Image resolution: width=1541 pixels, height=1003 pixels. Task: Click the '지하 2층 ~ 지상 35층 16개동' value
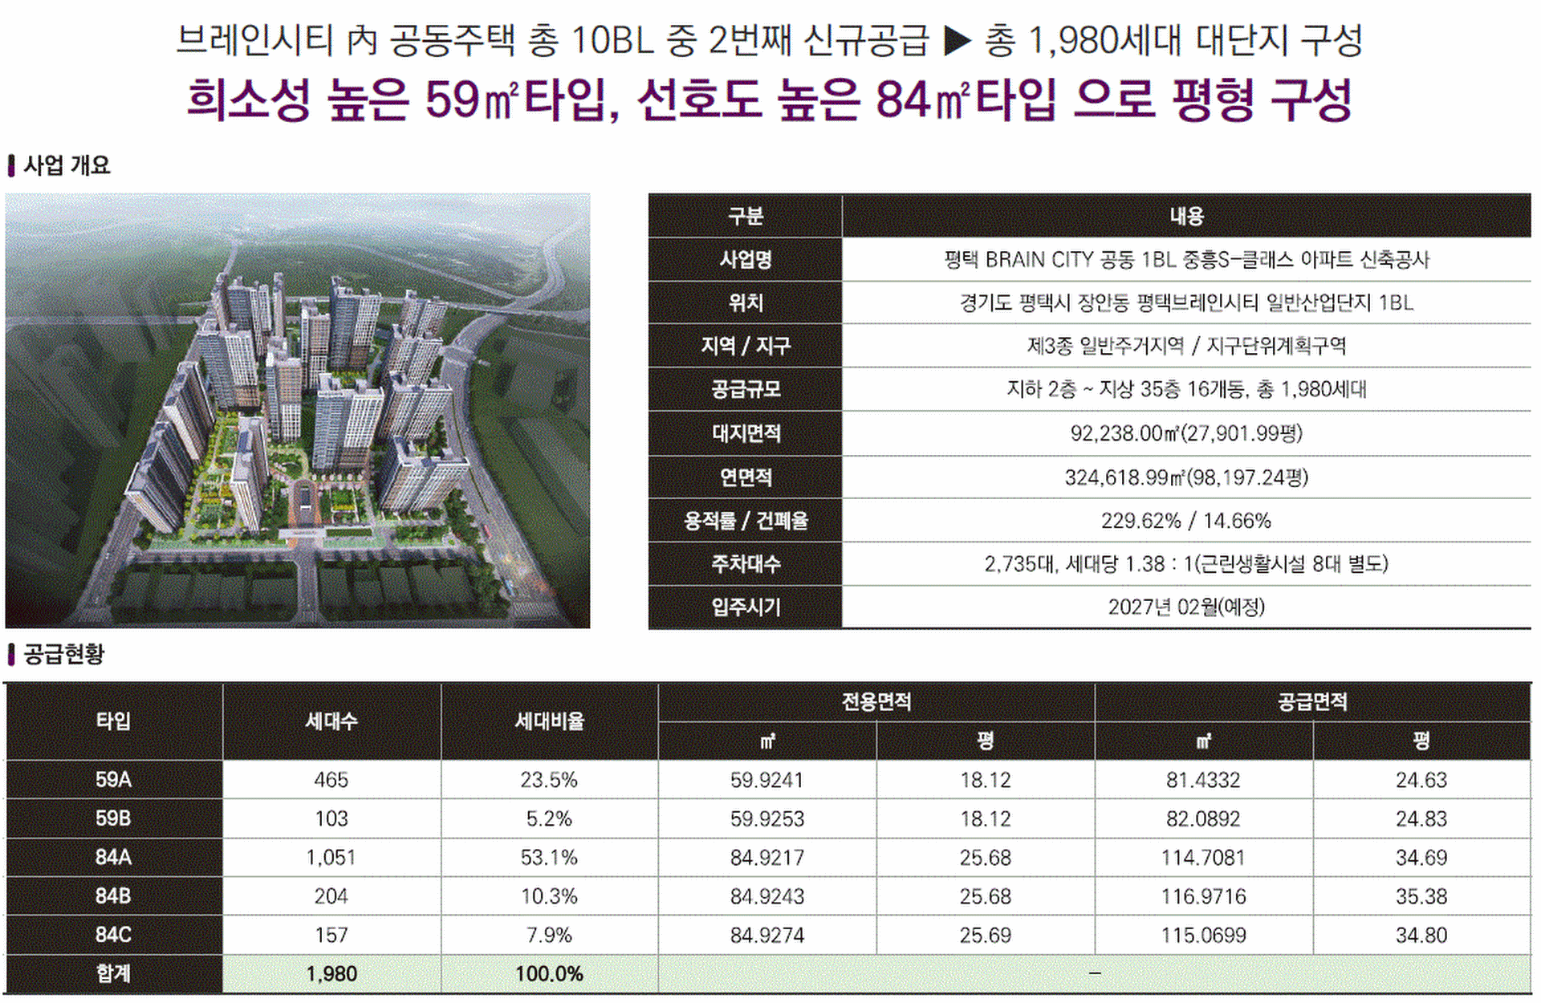pos(1186,389)
